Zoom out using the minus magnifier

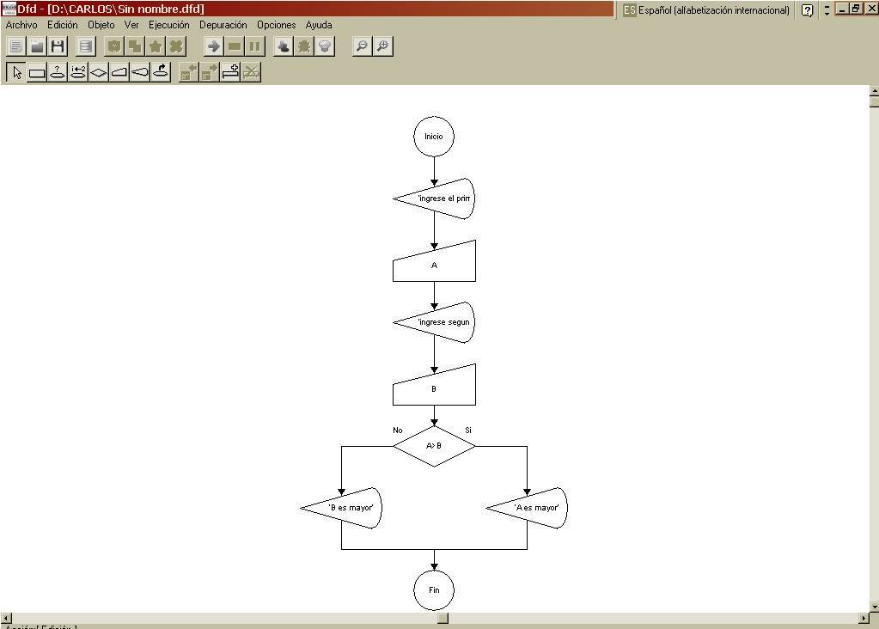point(363,46)
